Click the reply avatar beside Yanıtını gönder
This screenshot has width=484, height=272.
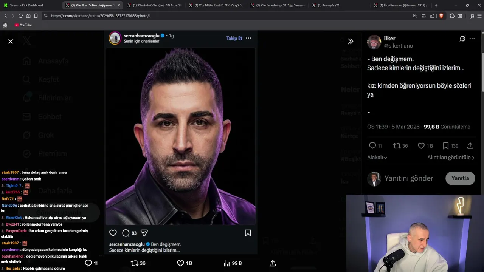[374, 179]
